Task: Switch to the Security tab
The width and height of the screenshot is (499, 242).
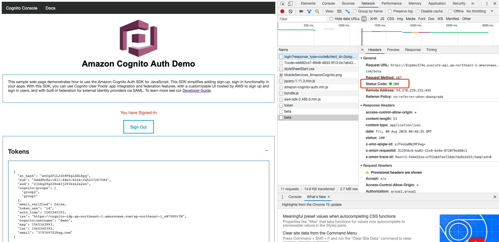Action: 459,3
